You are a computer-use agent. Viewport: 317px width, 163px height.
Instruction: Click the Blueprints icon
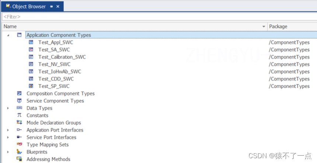[19, 152]
